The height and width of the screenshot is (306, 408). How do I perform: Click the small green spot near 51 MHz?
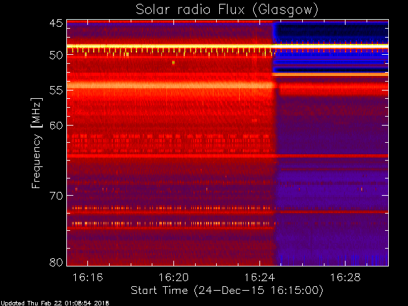click(x=173, y=62)
